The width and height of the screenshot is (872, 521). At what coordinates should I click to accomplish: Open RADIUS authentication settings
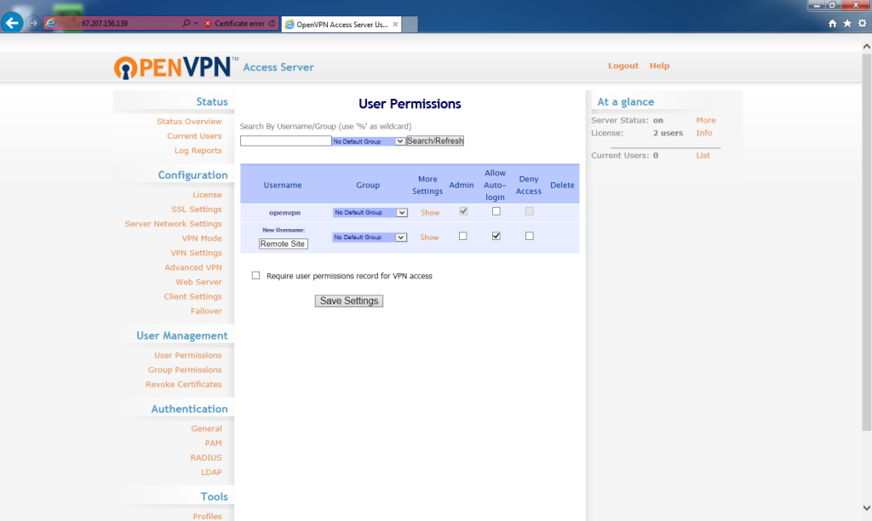coord(206,458)
